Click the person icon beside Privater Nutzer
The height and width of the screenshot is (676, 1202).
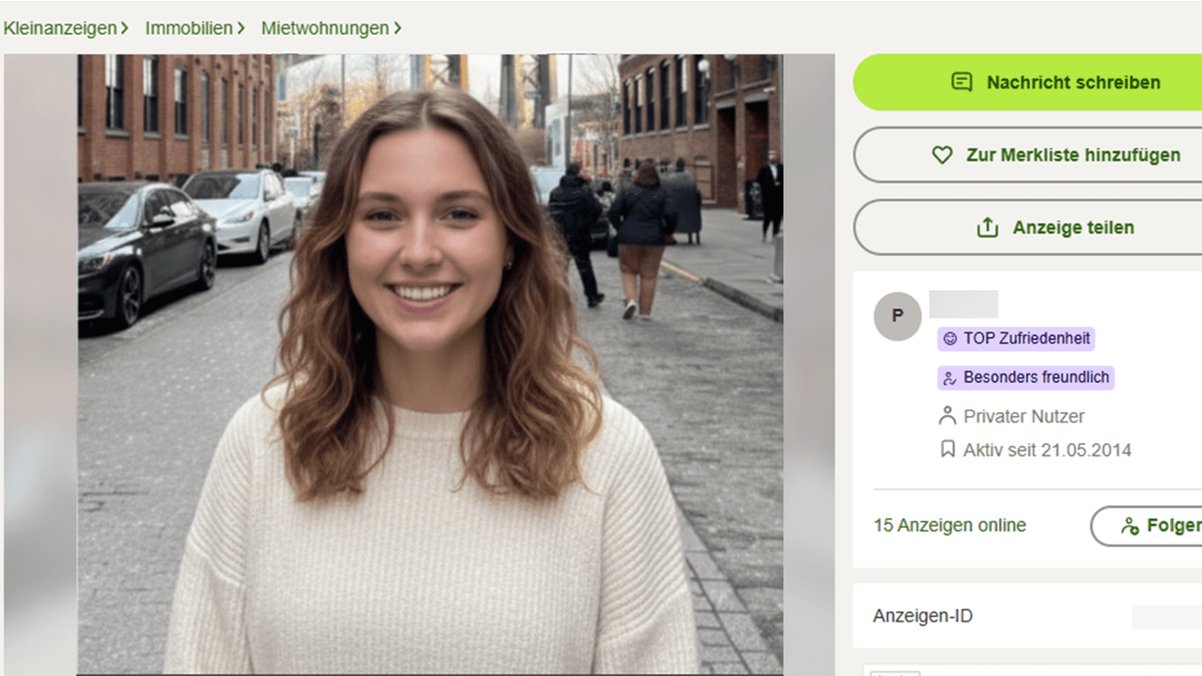point(948,416)
